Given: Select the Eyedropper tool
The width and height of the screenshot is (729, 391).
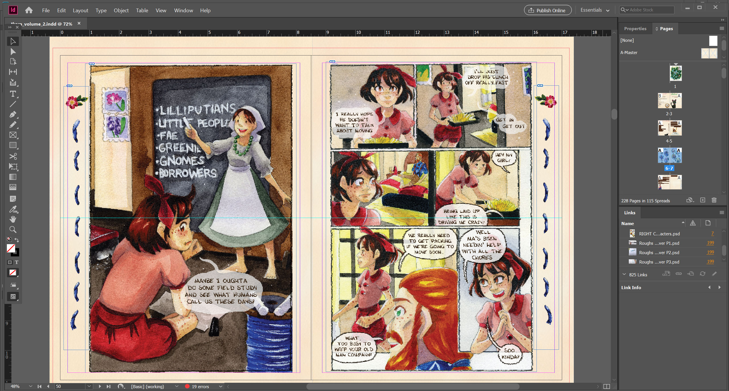Looking at the screenshot, I should 13,209.
